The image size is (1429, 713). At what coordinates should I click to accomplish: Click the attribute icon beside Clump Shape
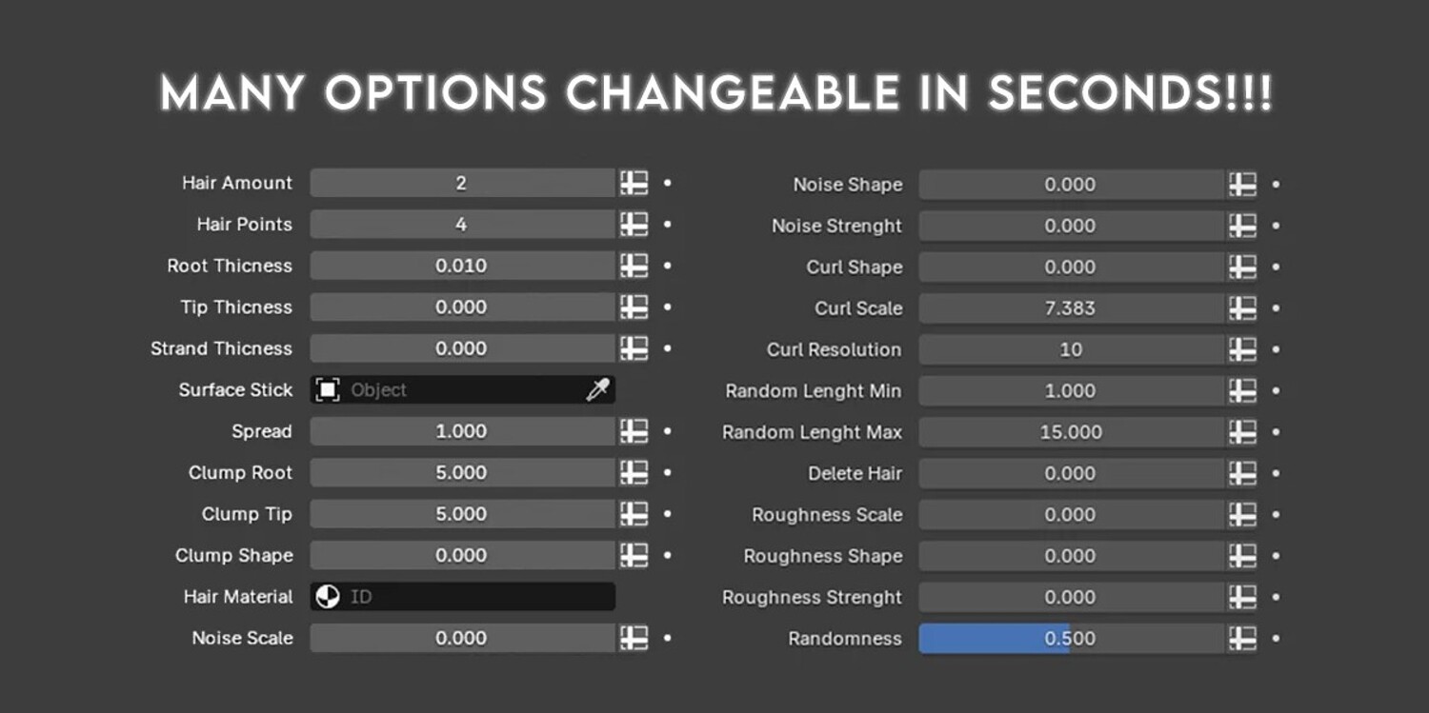point(634,555)
